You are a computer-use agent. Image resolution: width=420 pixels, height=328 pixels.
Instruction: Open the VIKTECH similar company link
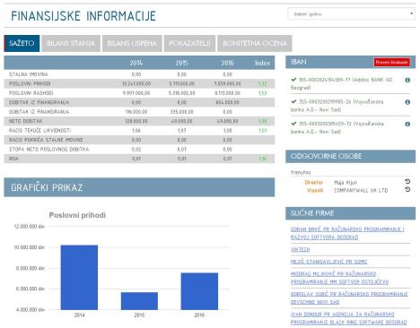[300, 249]
